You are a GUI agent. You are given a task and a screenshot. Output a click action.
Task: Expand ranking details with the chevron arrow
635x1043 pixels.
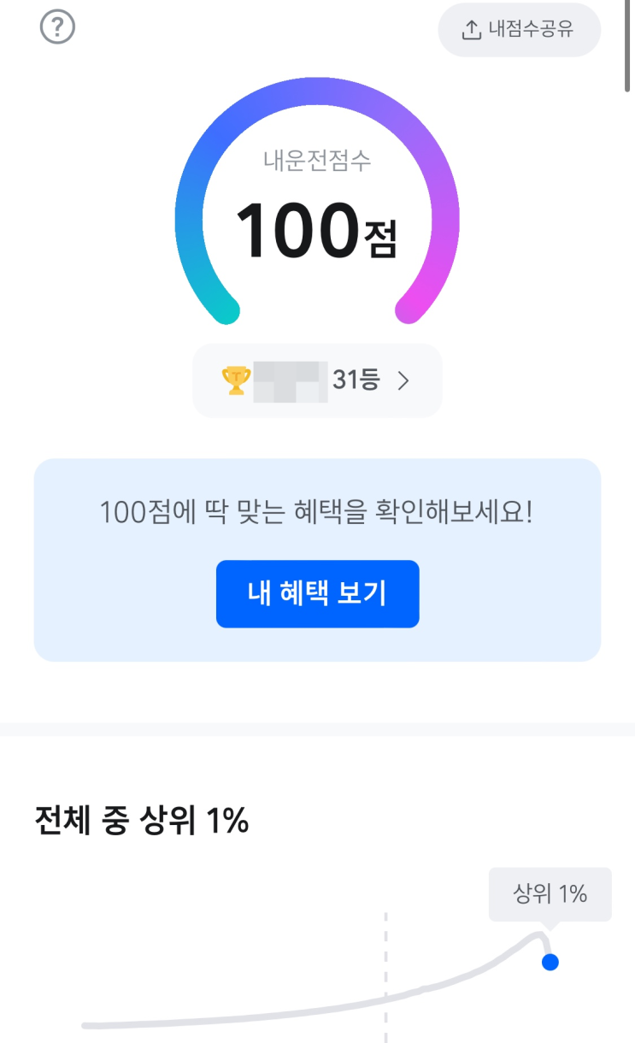coord(404,381)
